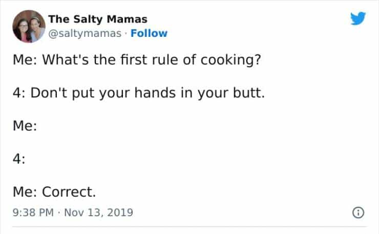The height and width of the screenshot is (234, 379).
Task: Click the empty "Me:" line with no reply
Action: [x=24, y=125]
